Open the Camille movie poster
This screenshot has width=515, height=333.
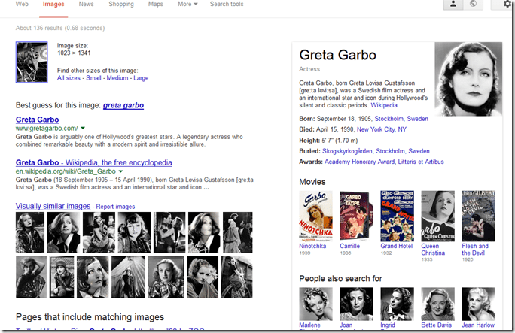pos(355,215)
